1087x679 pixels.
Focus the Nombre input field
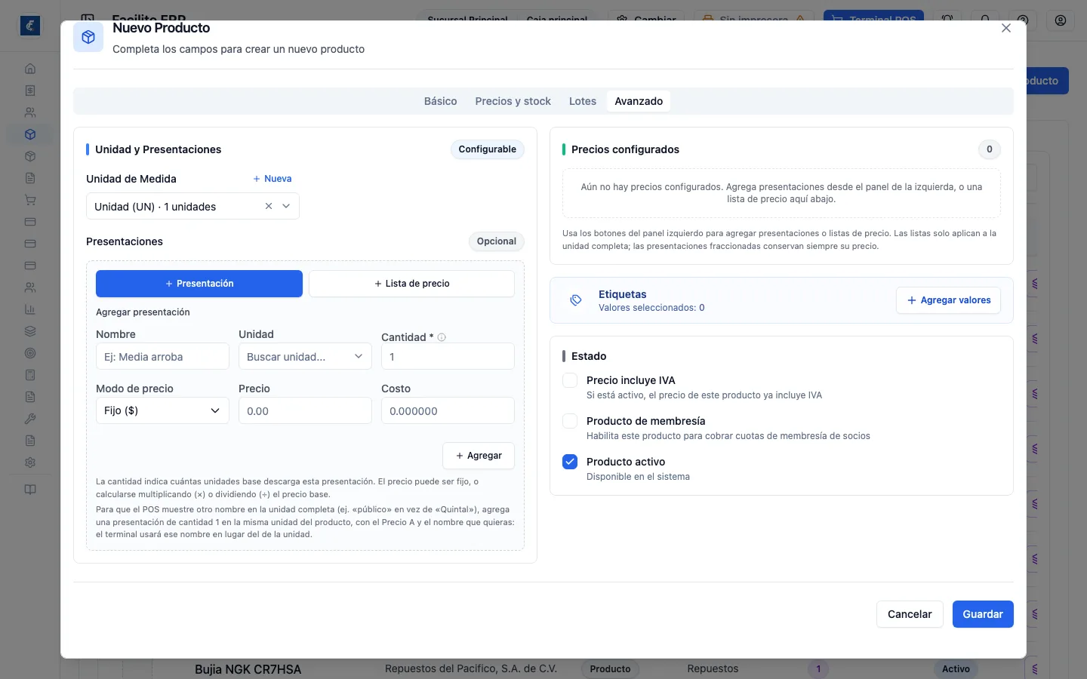click(162, 356)
